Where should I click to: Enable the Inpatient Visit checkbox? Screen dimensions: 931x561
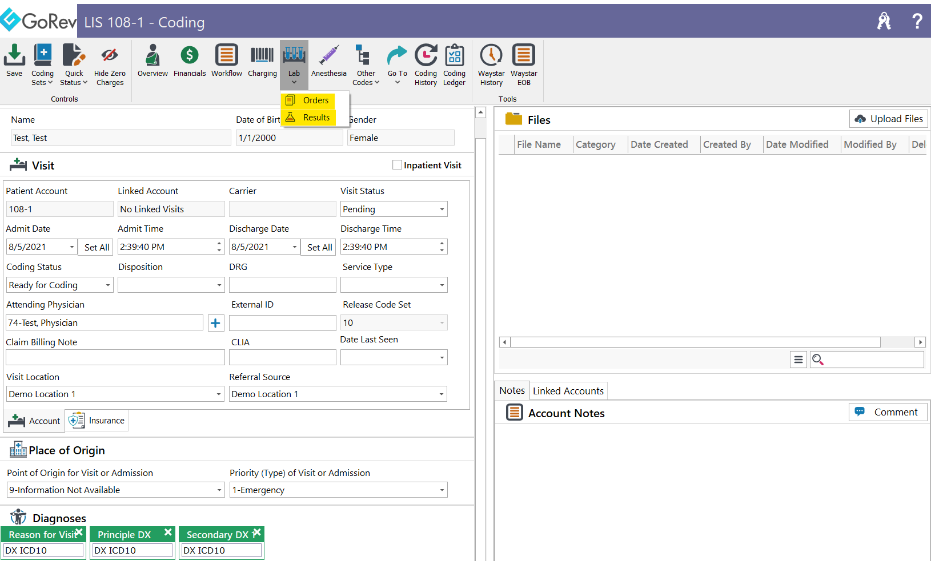pyautogui.click(x=397, y=165)
